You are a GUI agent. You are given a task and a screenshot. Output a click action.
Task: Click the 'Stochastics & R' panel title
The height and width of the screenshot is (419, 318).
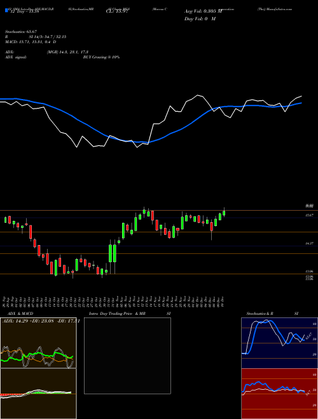pos(259,314)
